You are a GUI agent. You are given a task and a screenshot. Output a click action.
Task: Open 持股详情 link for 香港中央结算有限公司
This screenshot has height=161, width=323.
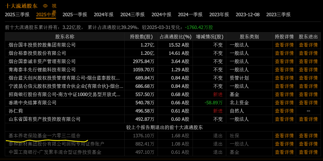pyautogui.click(x=284, y=103)
